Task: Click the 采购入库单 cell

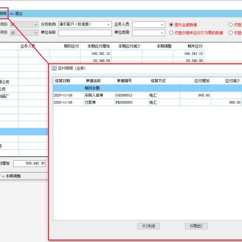Action: click(x=99, y=95)
